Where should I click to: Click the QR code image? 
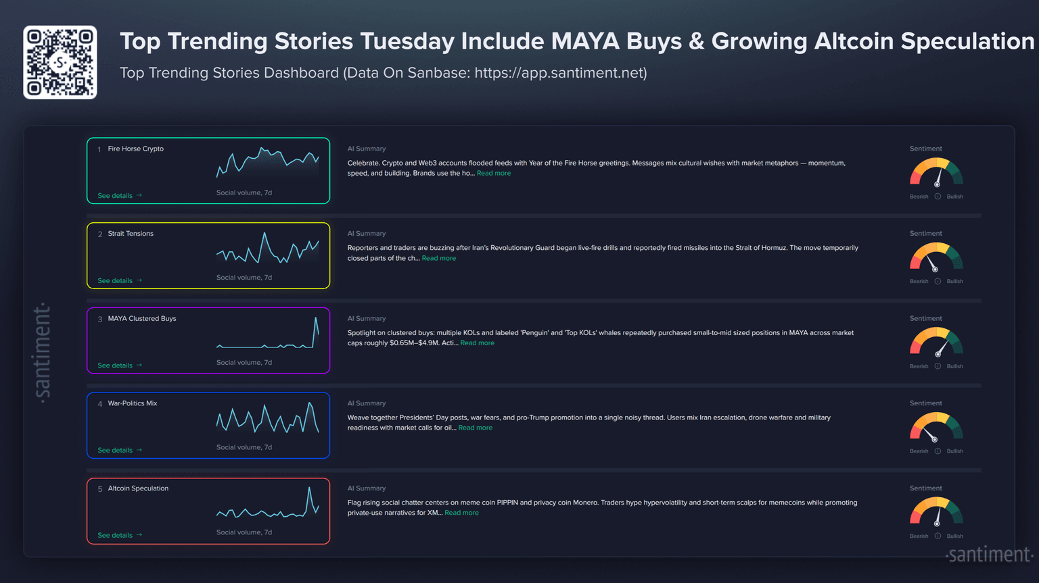pos(60,62)
